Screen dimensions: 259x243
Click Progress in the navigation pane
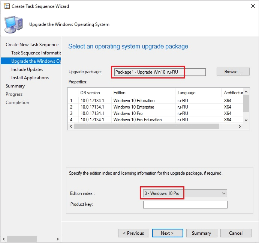click(x=14, y=94)
